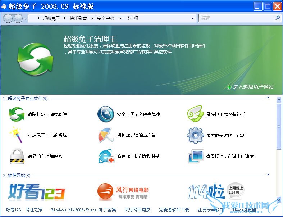Viewport: 283px width, 217px height.
Task: Open the magic wand icon for 打造属于自己的系统
Action: [x=16, y=135]
